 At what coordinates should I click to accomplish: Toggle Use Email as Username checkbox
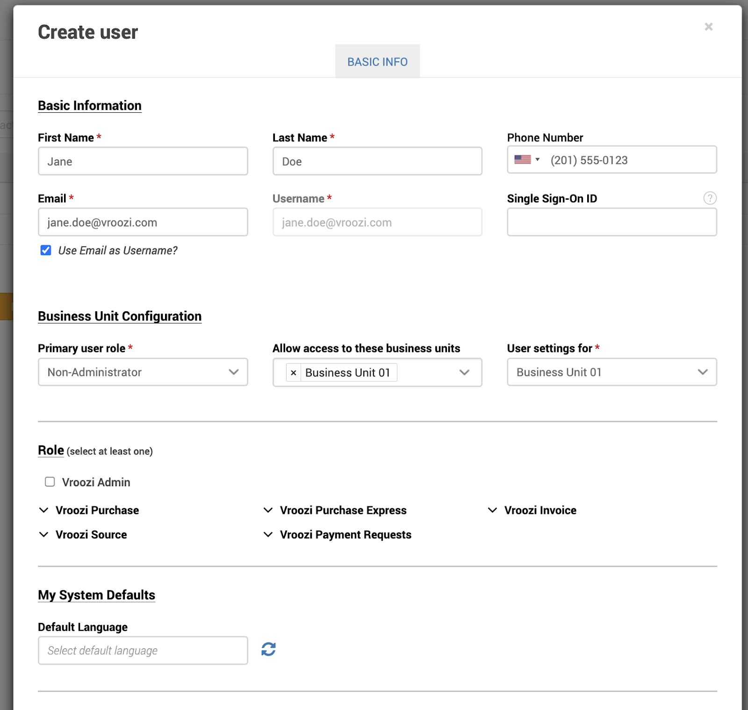click(46, 250)
